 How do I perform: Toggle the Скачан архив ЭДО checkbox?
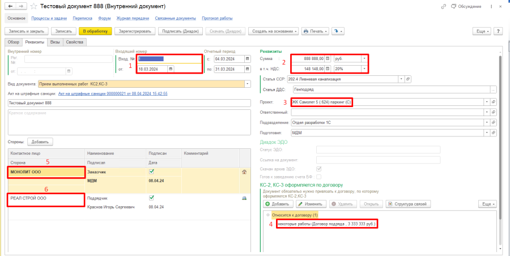pyautogui.click(x=320, y=168)
